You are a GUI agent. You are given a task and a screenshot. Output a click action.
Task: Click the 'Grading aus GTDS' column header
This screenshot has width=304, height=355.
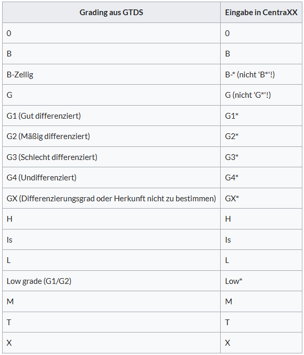tap(111, 13)
